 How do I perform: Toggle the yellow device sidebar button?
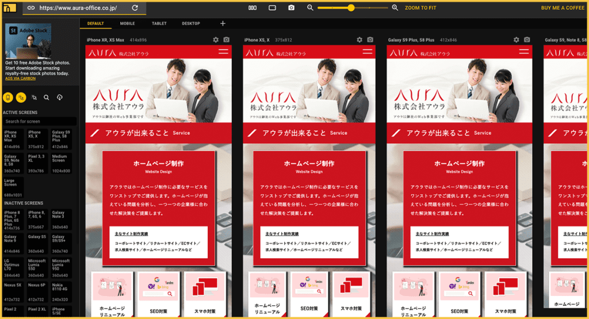(x=8, y=98)
